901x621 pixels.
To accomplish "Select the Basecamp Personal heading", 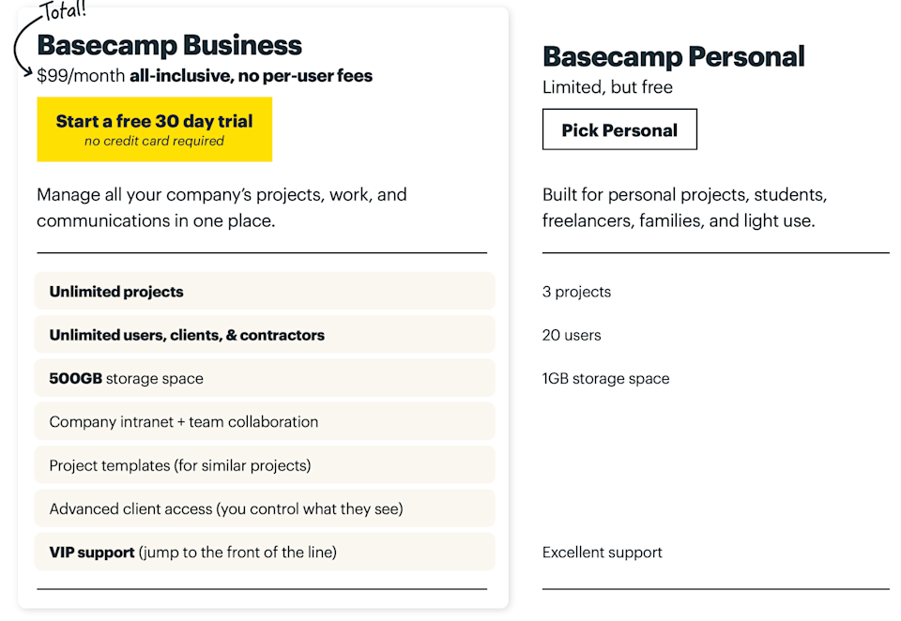I will (x=673, y=56).
